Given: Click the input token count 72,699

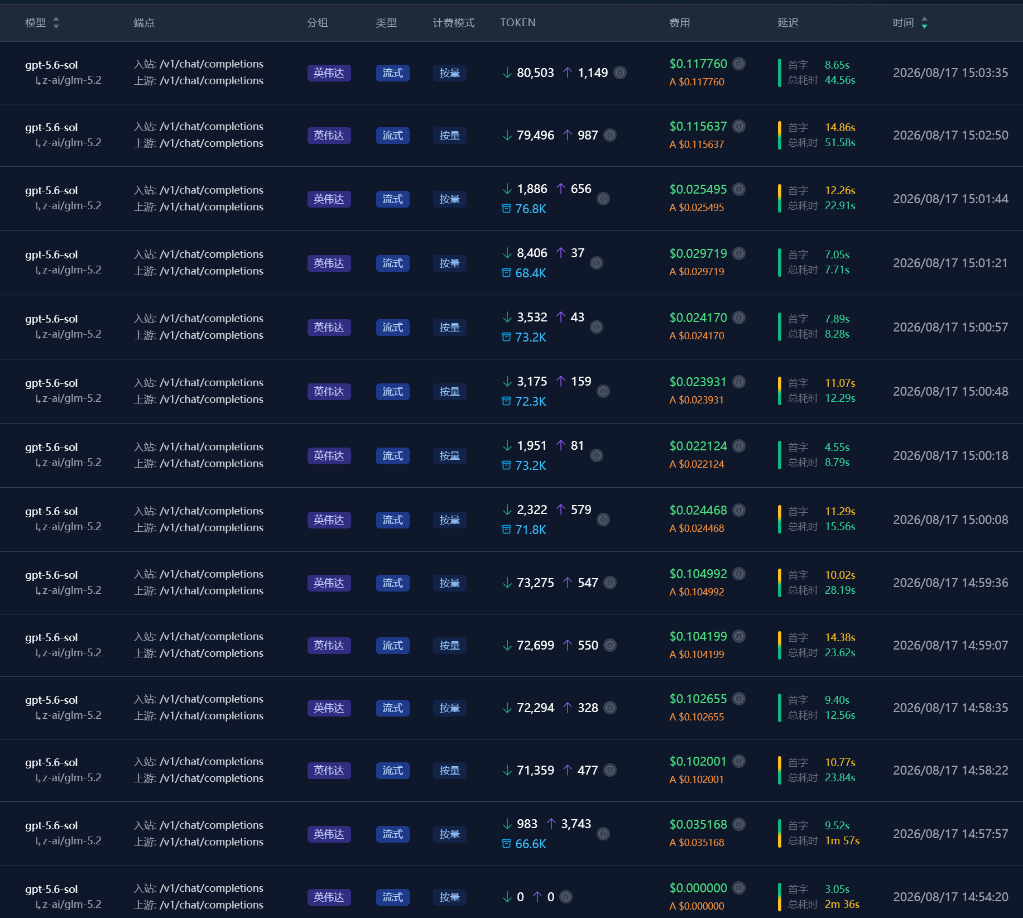Looking at the screenshot, I should tap(535, 646).
